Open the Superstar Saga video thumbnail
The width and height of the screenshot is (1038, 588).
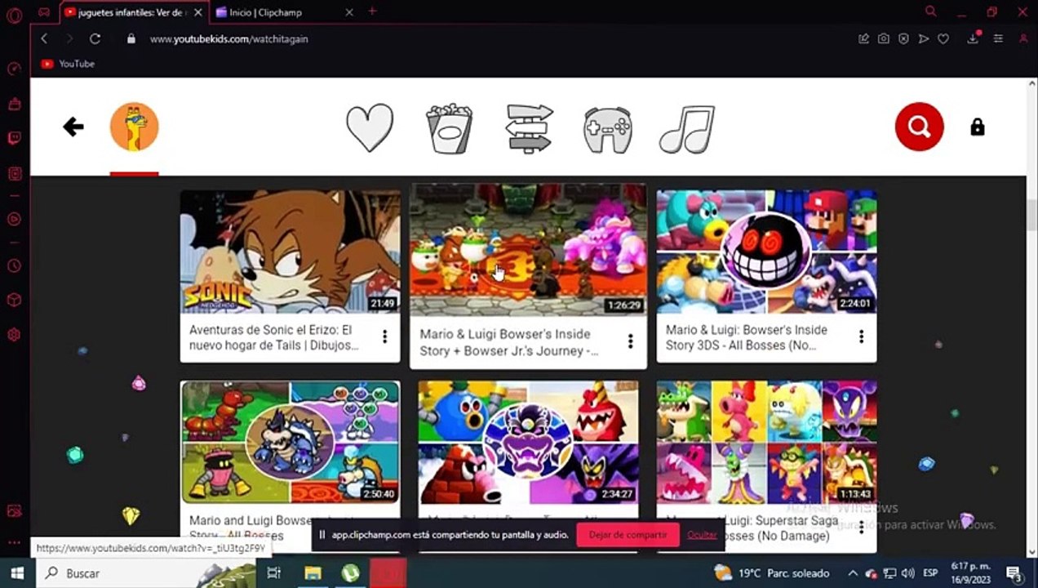[x=766, y=443]
